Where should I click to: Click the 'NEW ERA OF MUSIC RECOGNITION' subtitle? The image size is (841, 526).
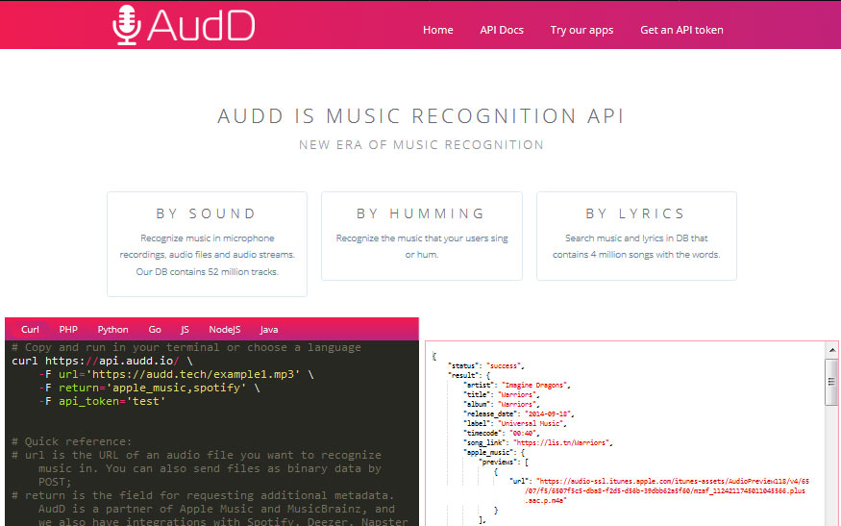421,145
